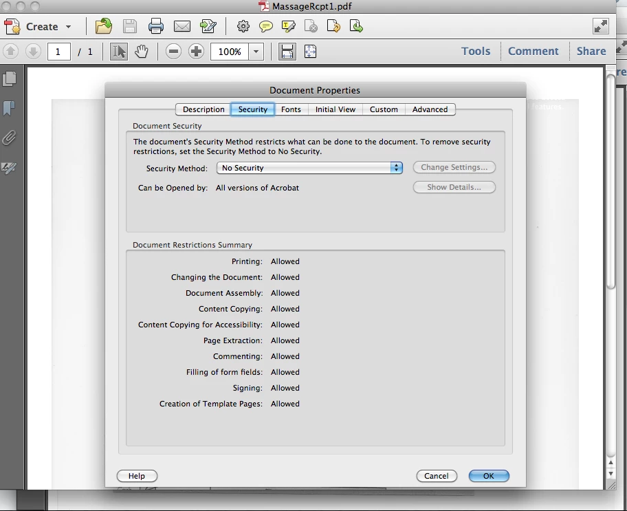This screenshot has height=511, width=627.
Task: Switch to the Advanced tab
Action: coord(430,109)
